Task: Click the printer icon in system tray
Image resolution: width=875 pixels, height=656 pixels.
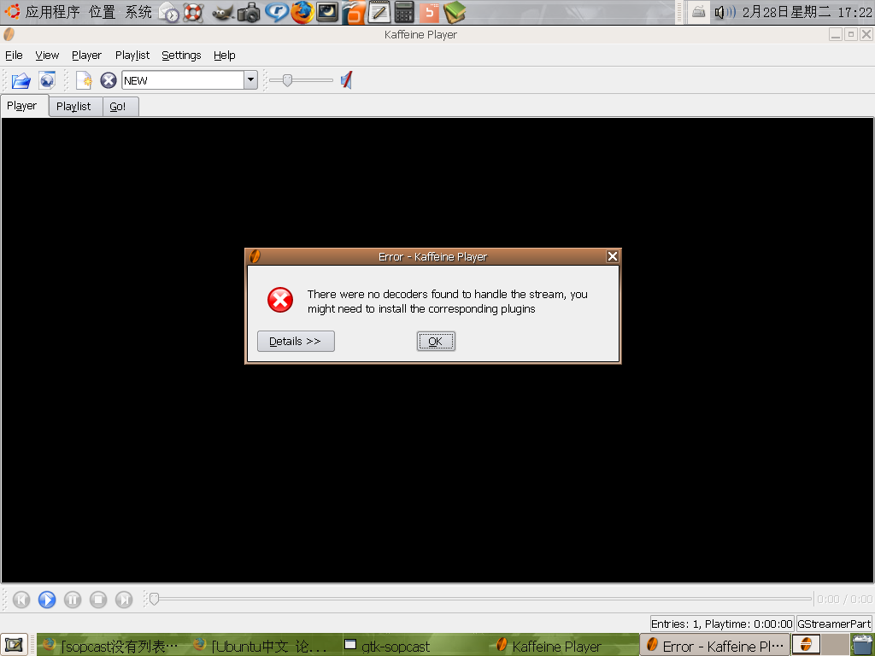Action: click(698, 12)
